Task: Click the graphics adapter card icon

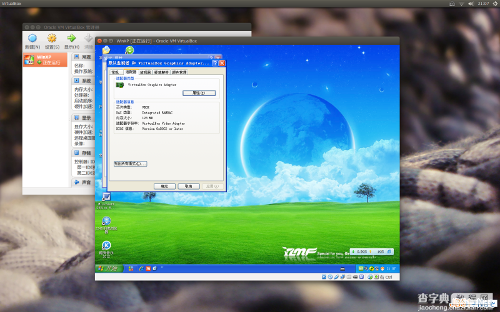Action: 119,85
